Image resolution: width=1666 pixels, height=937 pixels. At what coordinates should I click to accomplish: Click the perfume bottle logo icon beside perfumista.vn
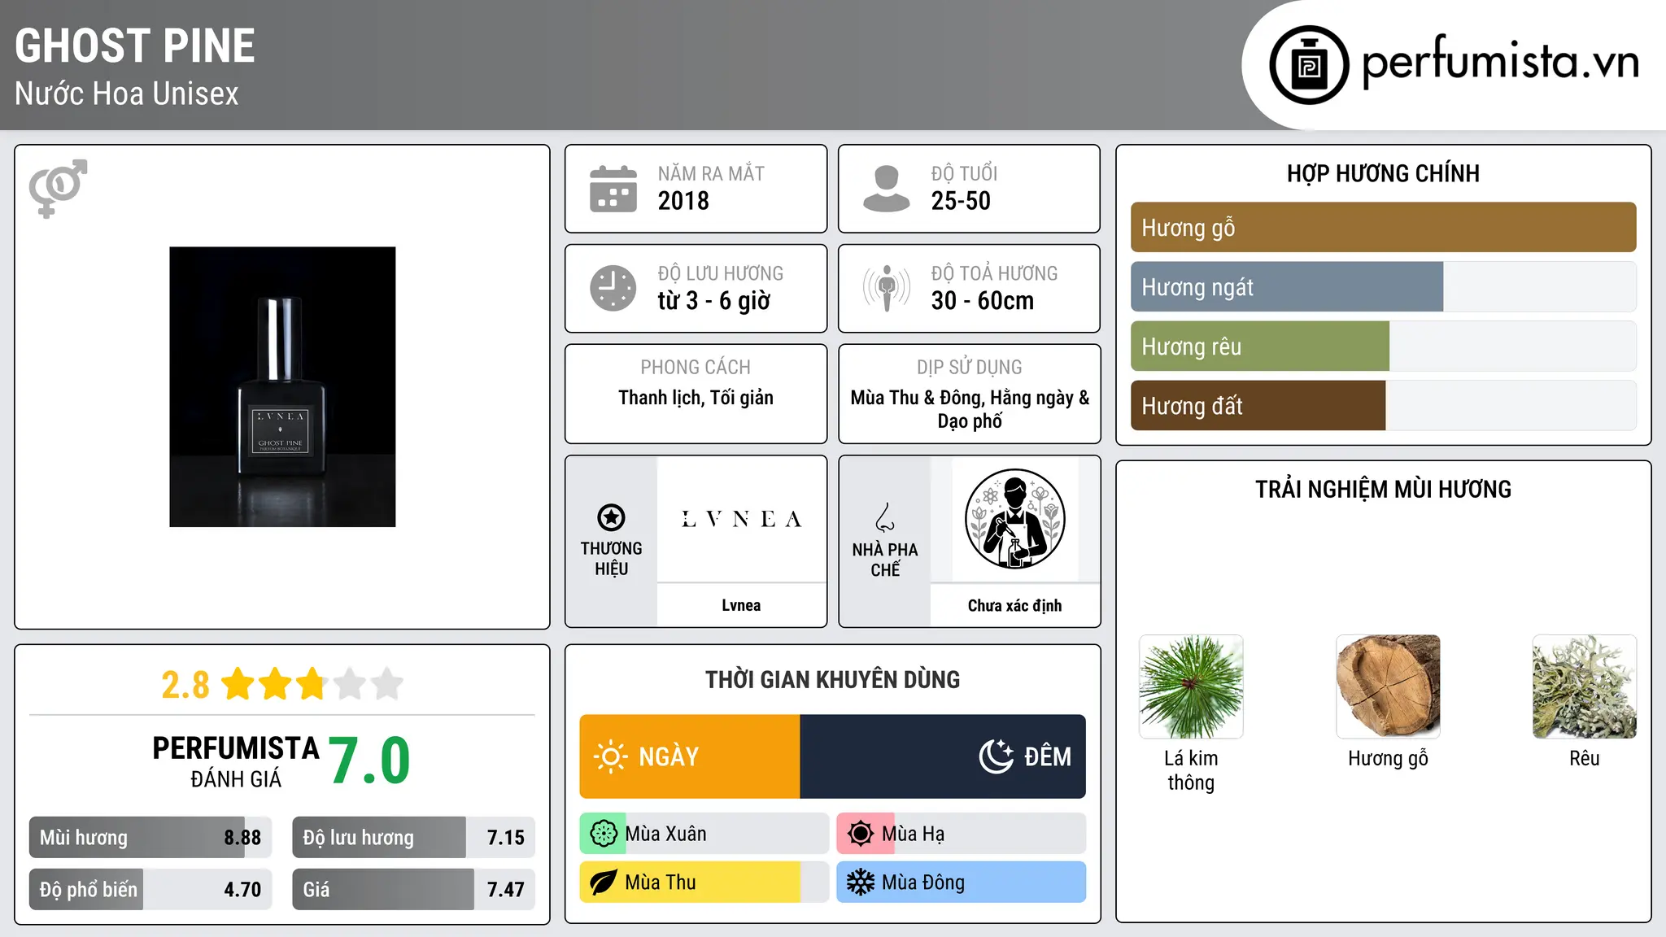[x=1309, y=65]
